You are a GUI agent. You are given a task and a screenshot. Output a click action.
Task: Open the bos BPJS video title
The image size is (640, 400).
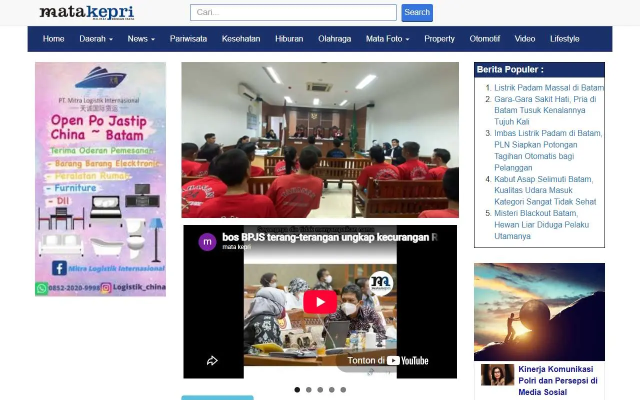coord(330,237)
